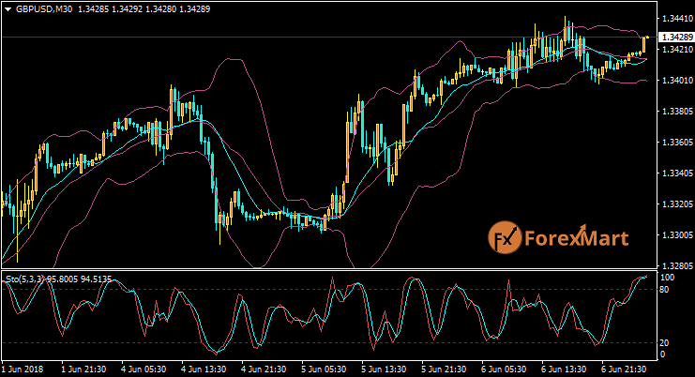Click the 6 Jun 05:30 time label
Screen dimensions: 695x377
tap(506, 369)
